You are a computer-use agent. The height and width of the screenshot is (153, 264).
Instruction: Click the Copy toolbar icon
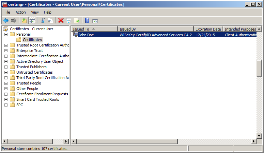pos(50,20)
